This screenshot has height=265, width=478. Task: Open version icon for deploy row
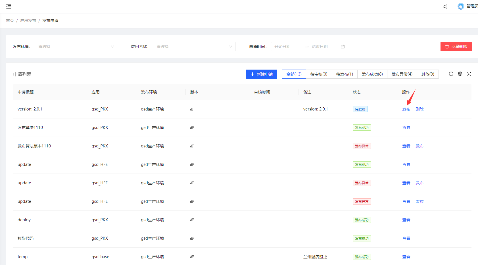pyautogui.click(x=192, y=220)
